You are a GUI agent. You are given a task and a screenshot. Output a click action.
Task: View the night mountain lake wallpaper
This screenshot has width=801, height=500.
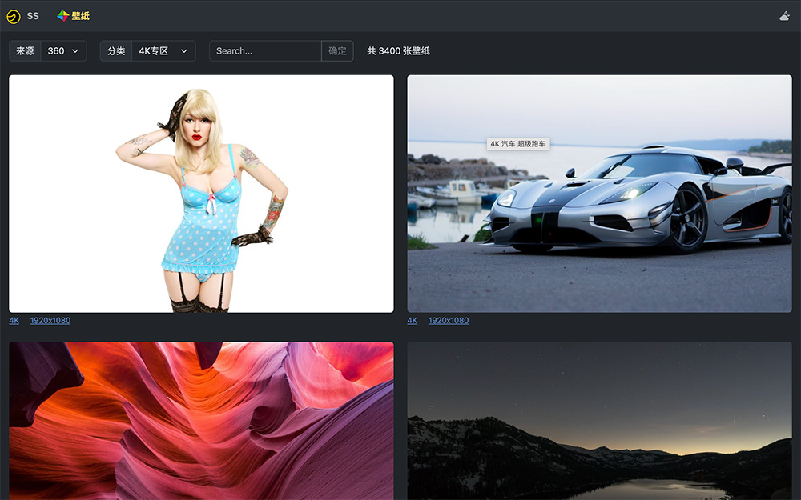pos(599,421)
